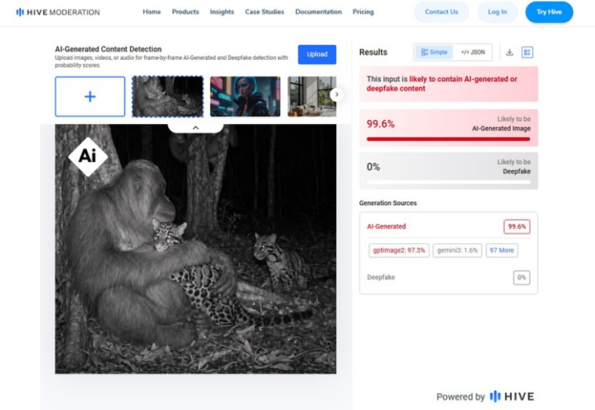Click the Log In button
The width and height of the screenshot is (595, 410).
497,12
